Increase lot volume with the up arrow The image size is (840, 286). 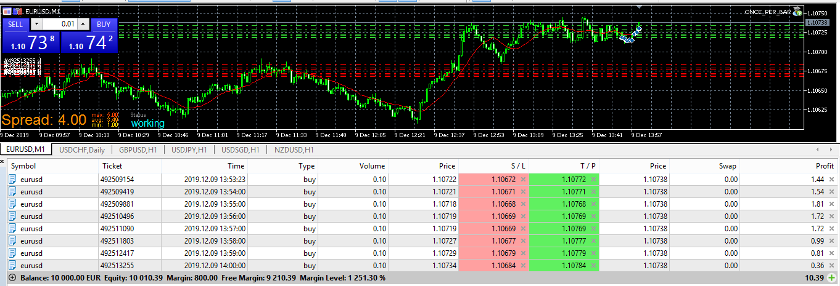pos(84,24)
